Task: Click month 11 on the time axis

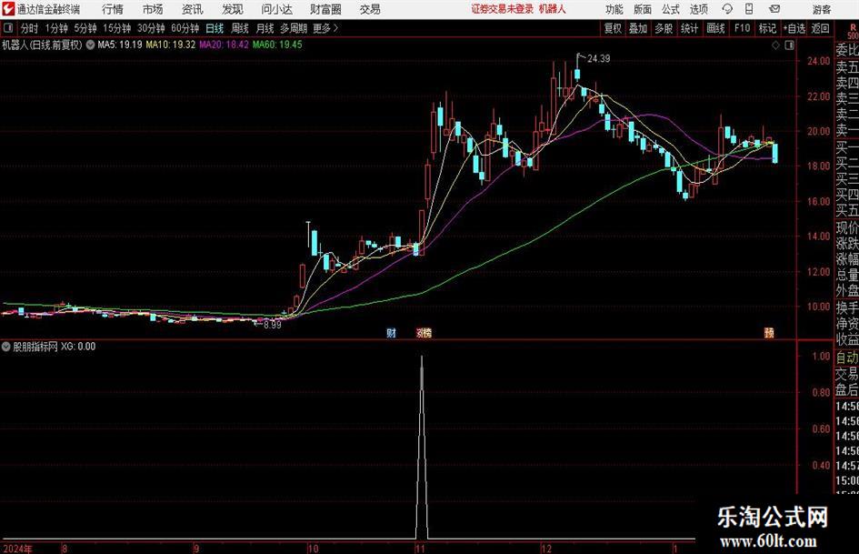Action: [x=420, y=549]
